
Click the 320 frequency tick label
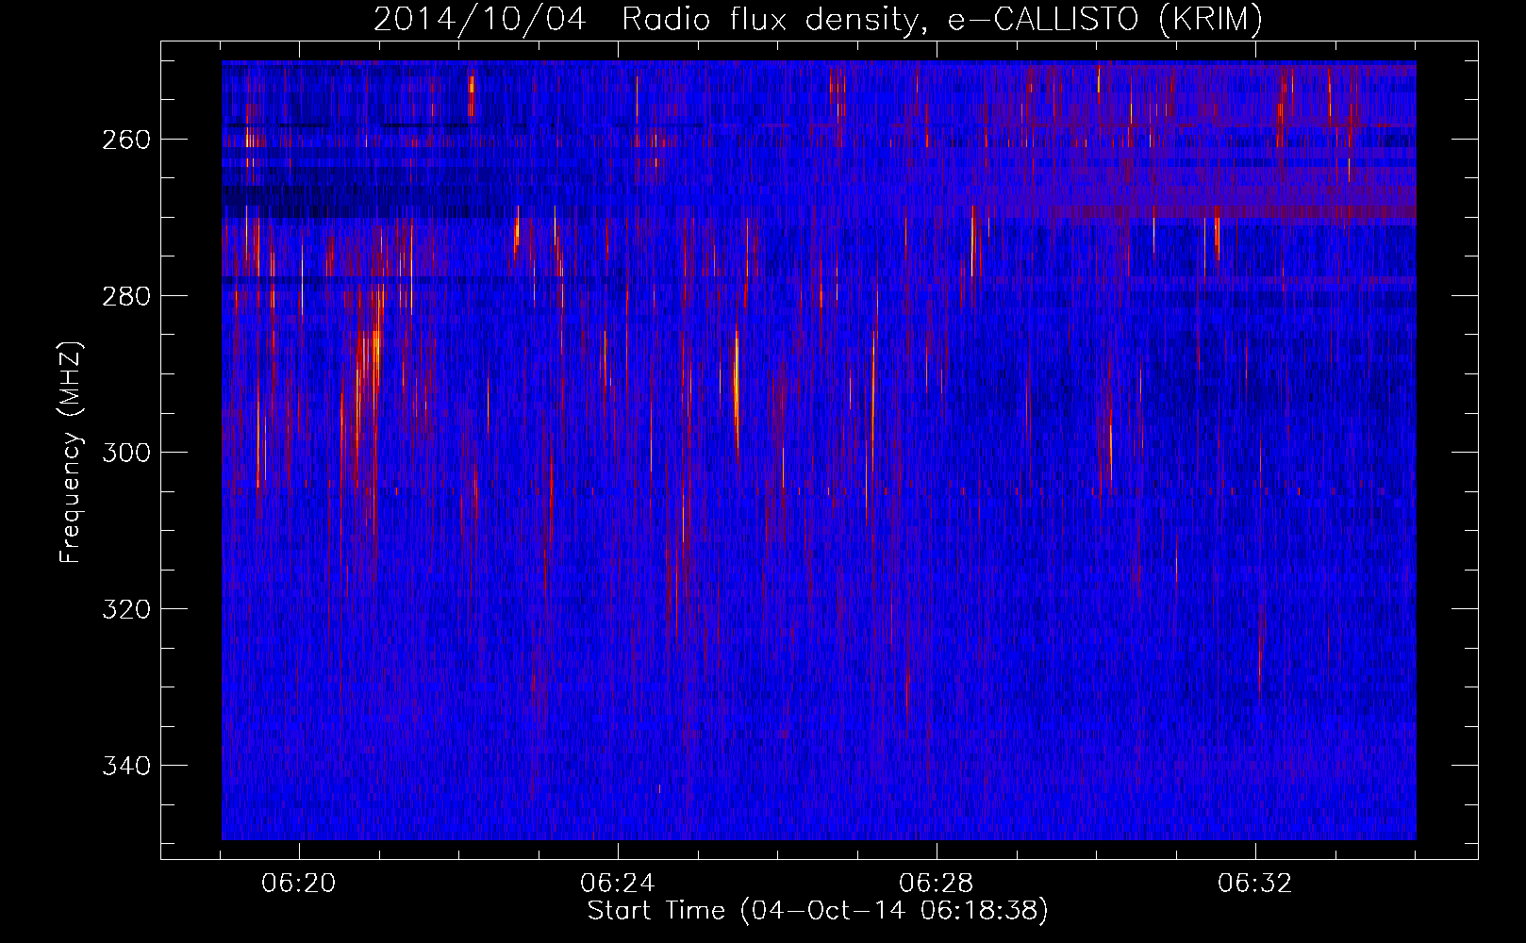125,609
